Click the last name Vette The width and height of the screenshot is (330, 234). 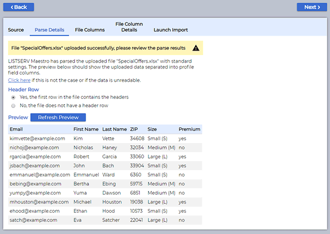108,139
